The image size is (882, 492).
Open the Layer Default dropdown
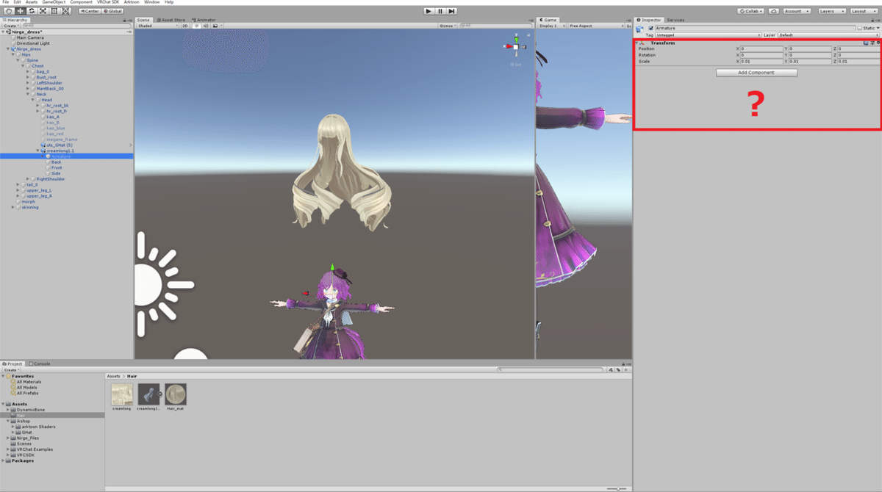coord(829,35)
